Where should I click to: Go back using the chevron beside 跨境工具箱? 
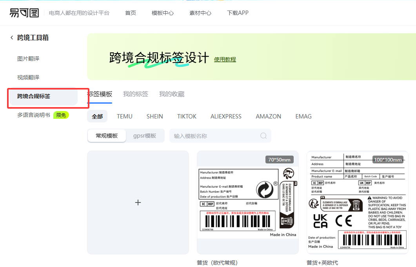12,38
